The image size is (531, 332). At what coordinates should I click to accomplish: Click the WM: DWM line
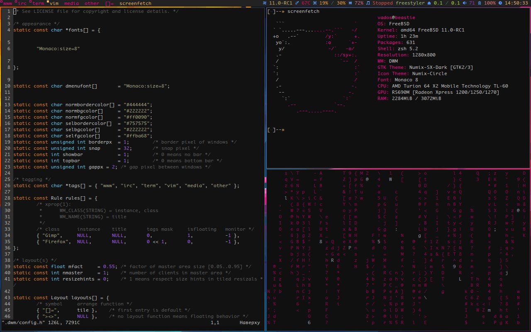tap(387, 61)
